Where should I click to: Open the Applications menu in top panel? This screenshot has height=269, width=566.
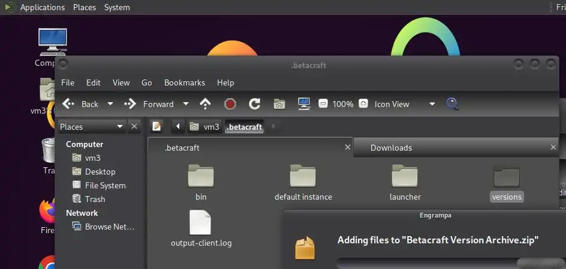point(42,7)
